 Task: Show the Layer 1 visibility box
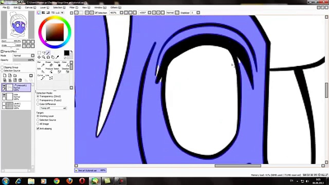(4, 104)
